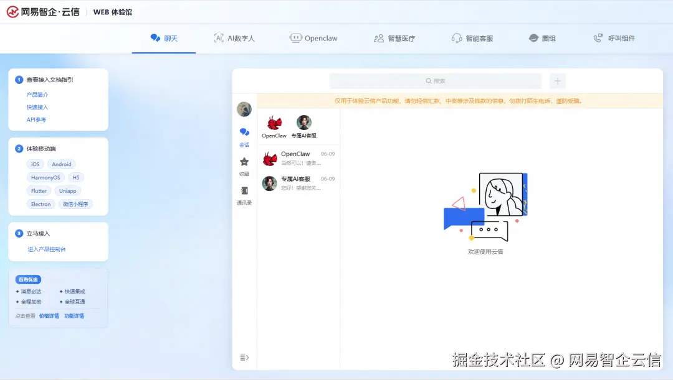
Task: Click the 消息必达 feature text
Action: point(31,291)
